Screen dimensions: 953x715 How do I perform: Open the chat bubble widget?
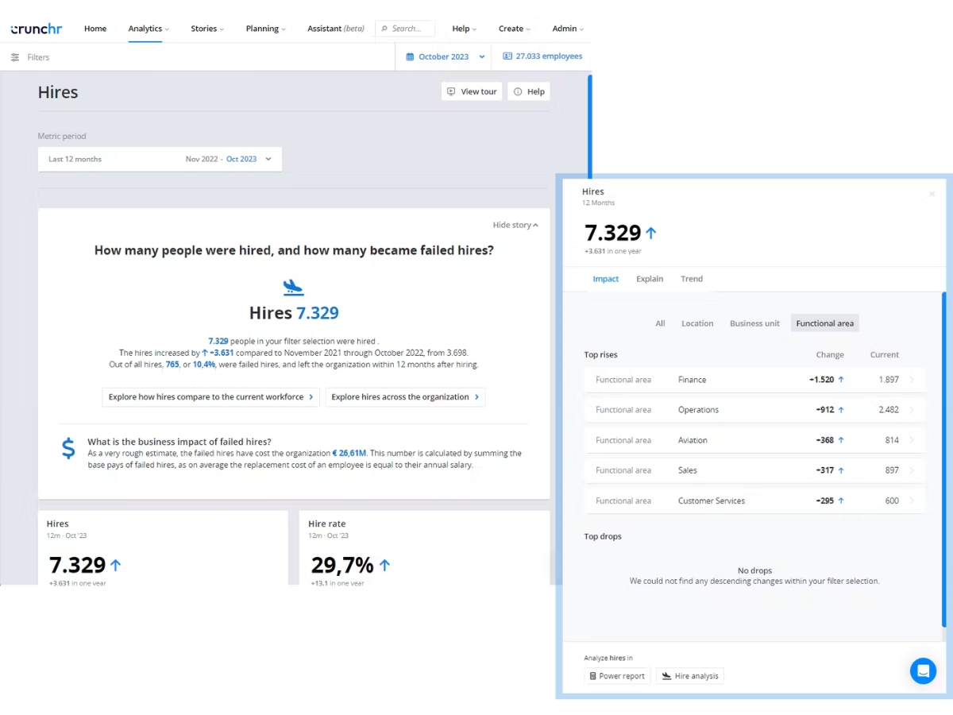pyautogui.click(x=923, y=671)
